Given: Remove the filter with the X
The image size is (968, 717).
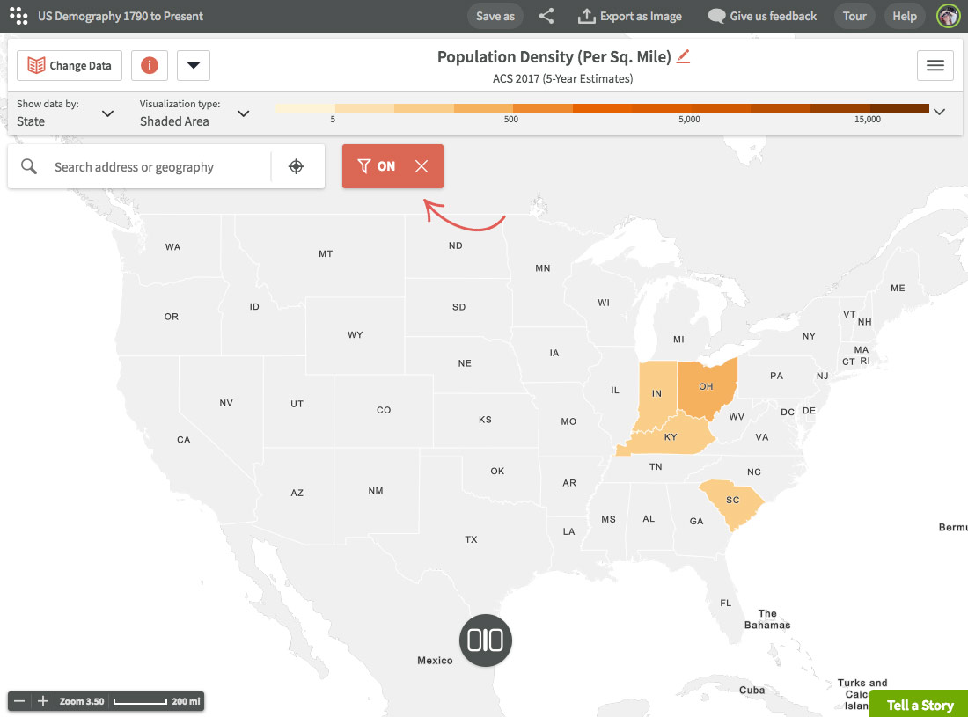Looking at the screenshot, I should pyautogui.click(x=422, y=166).
